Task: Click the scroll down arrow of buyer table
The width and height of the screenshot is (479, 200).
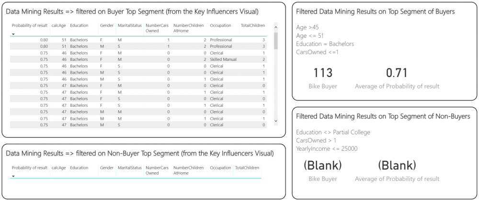Action: click(x=276, y=121)
